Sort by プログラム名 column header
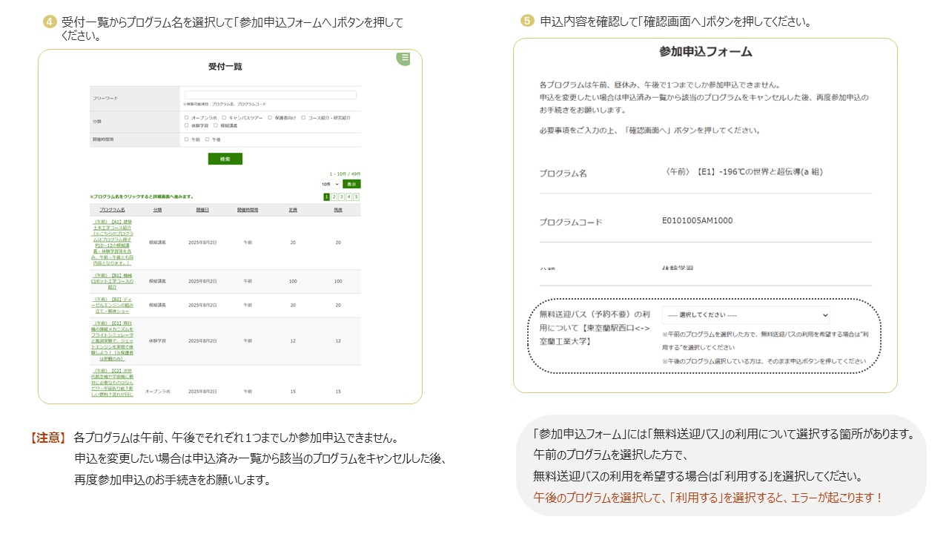949x534 pixels. pos(112,210)
